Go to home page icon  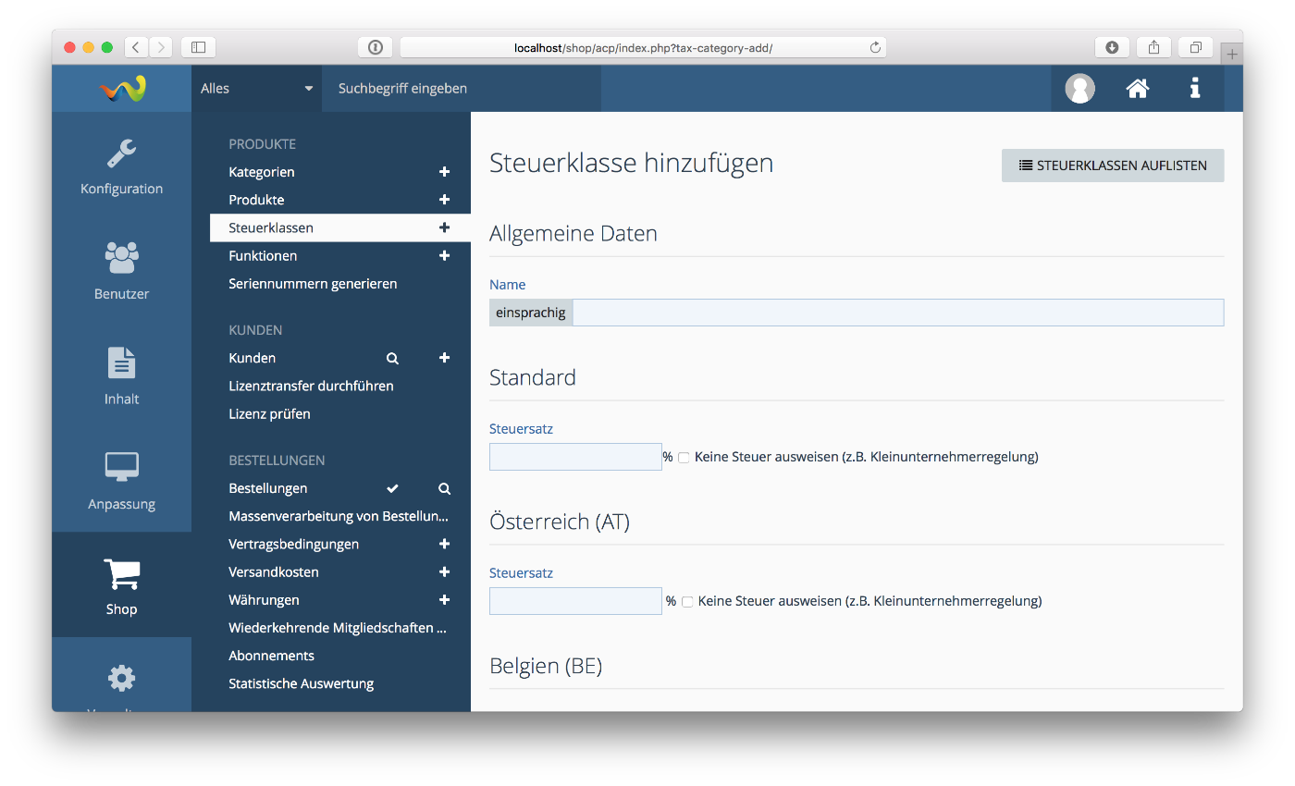coord(1137,89)
